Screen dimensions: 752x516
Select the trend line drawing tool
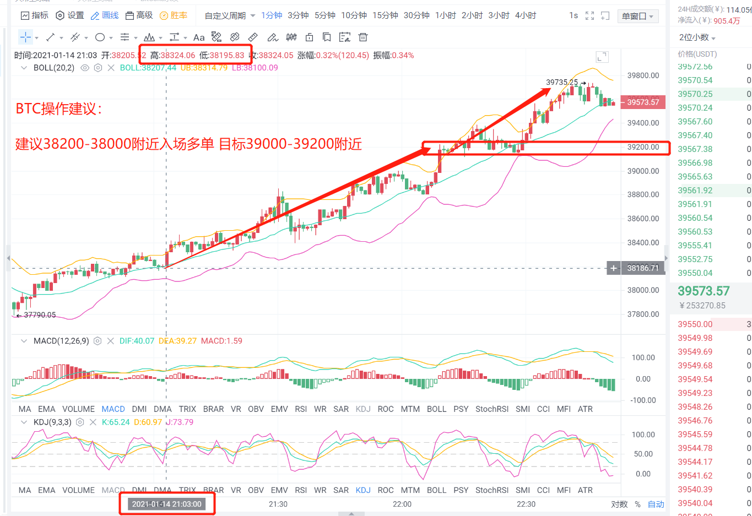point(50,37)
